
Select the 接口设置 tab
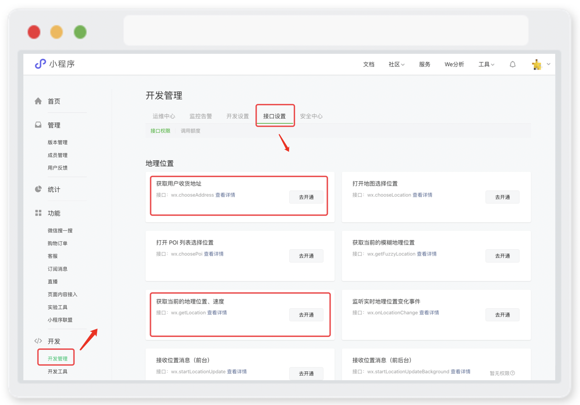(x=274, y=116)
